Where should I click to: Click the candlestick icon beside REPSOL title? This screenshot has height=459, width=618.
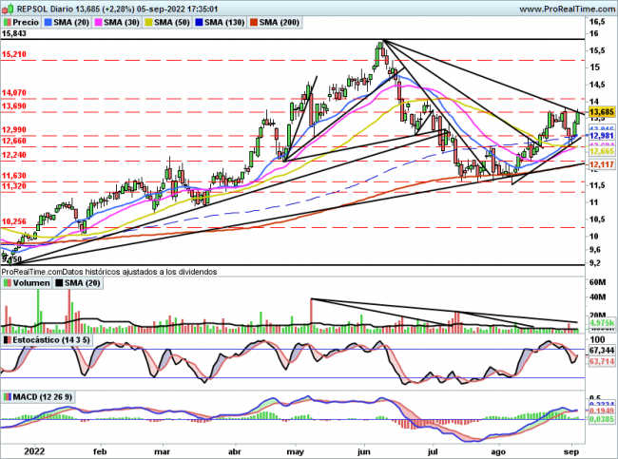pos(8,8)
